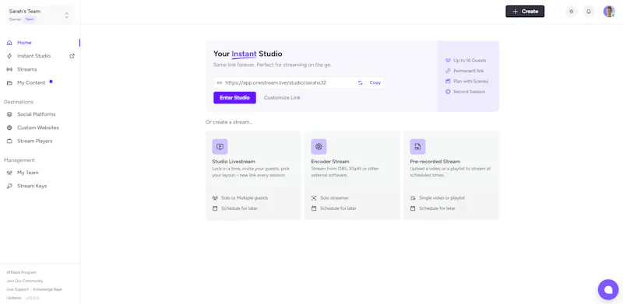Viewport: 623px width, 304px height.
Task: Select the Encoder Stream card
Action: coord(352,176)
